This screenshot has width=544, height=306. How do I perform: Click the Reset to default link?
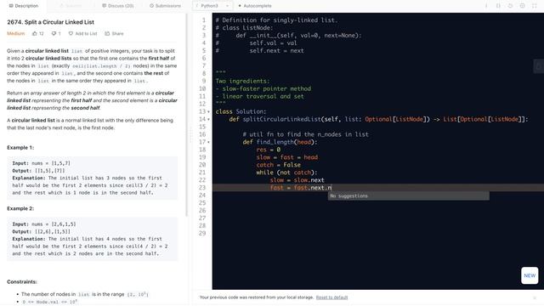click(331, 297)
